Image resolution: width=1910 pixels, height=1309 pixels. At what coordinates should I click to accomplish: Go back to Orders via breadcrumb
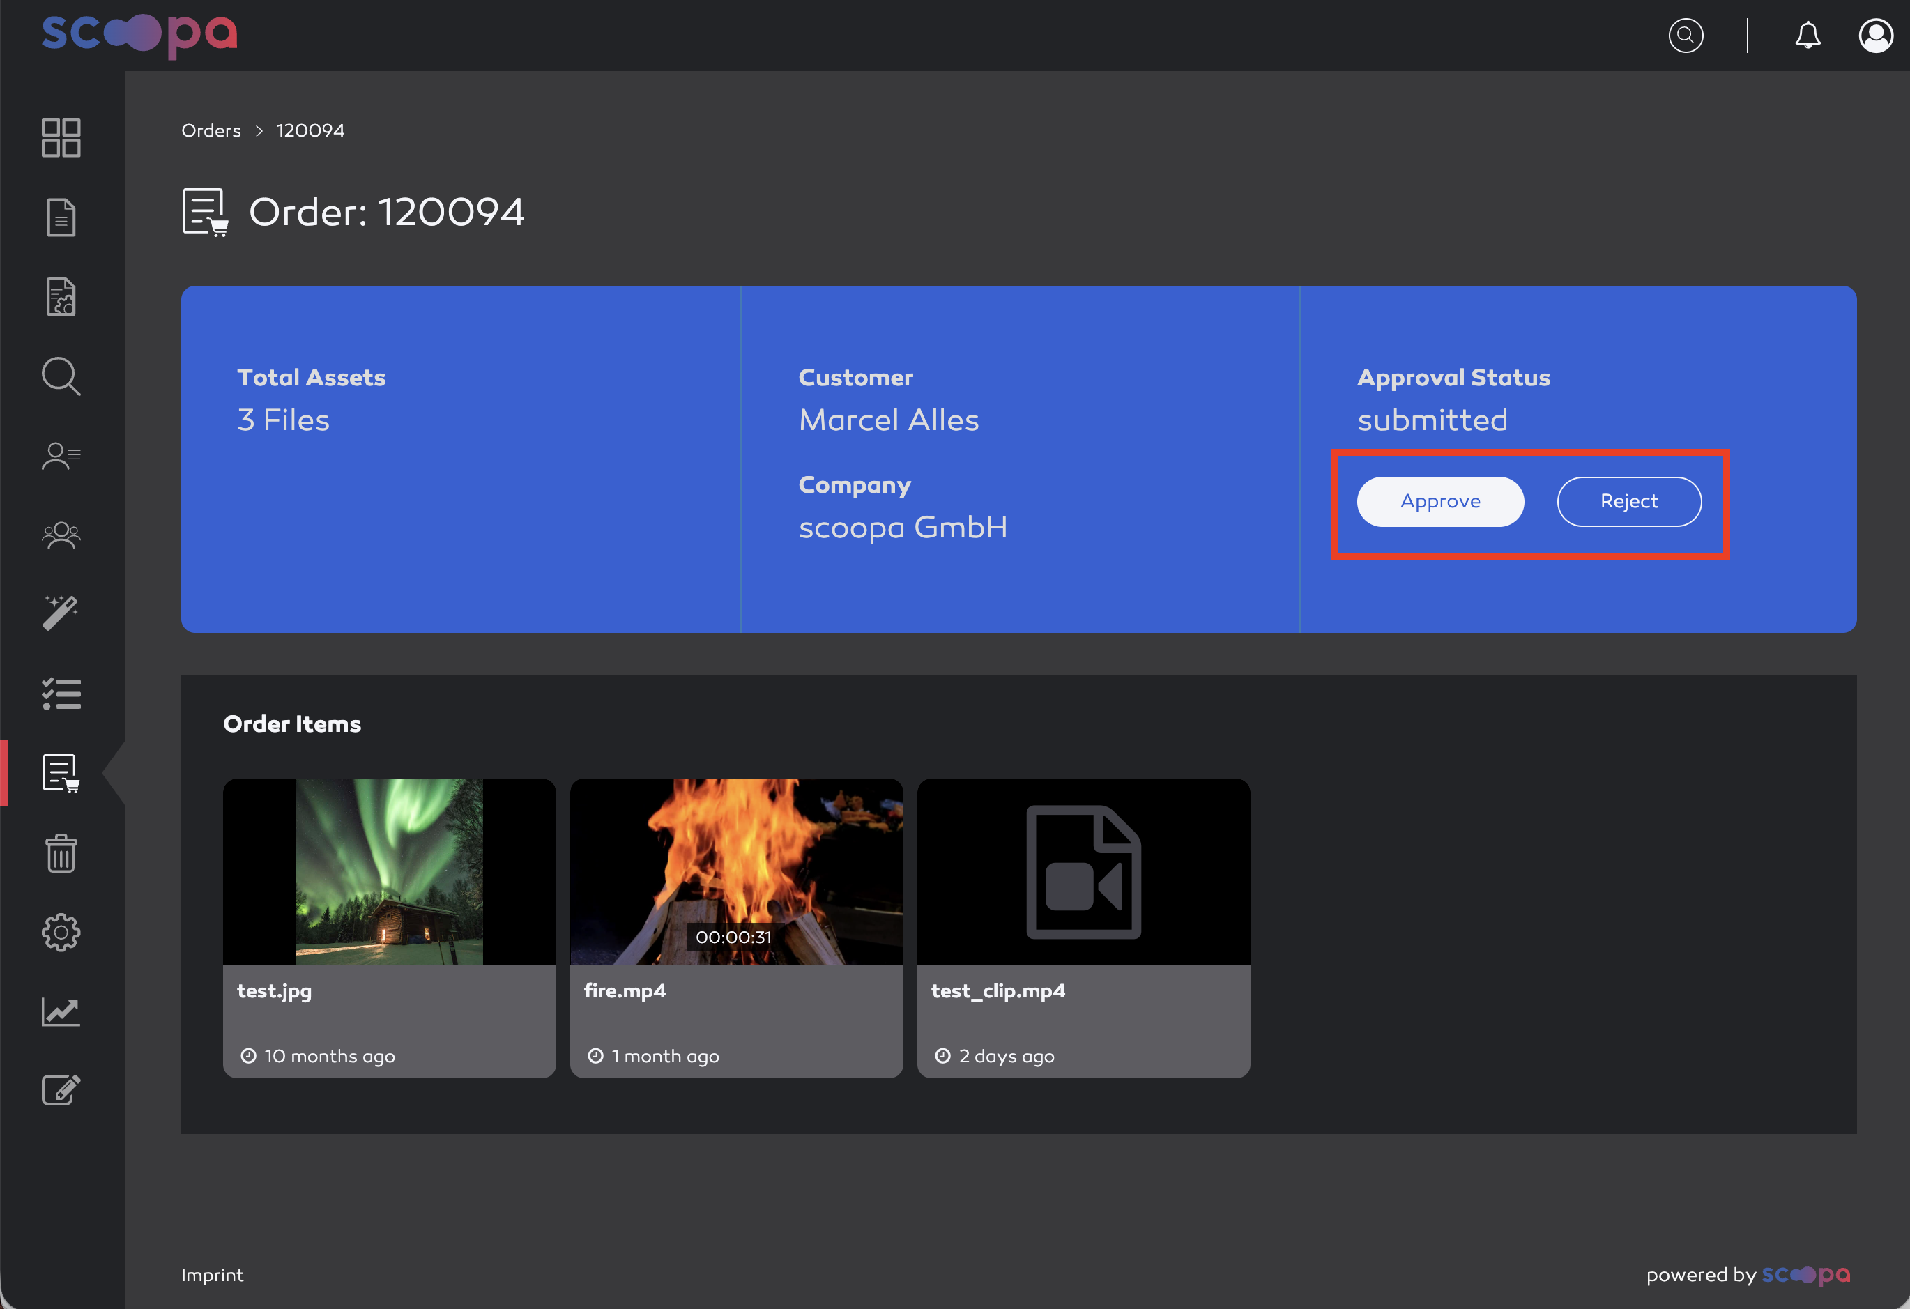(x=211, y=130)
